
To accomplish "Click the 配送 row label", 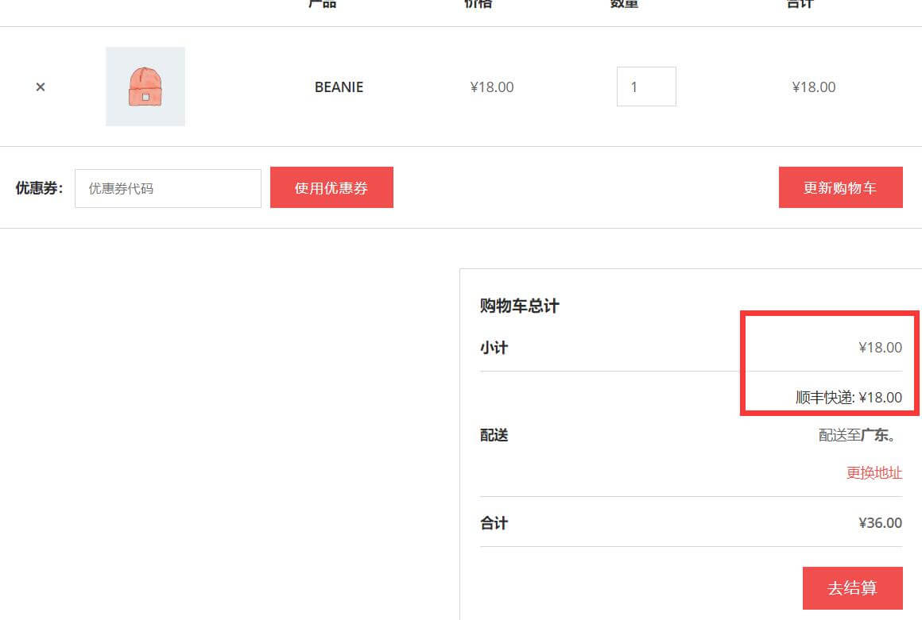I will pyautogui.click(x=494, y=436).
